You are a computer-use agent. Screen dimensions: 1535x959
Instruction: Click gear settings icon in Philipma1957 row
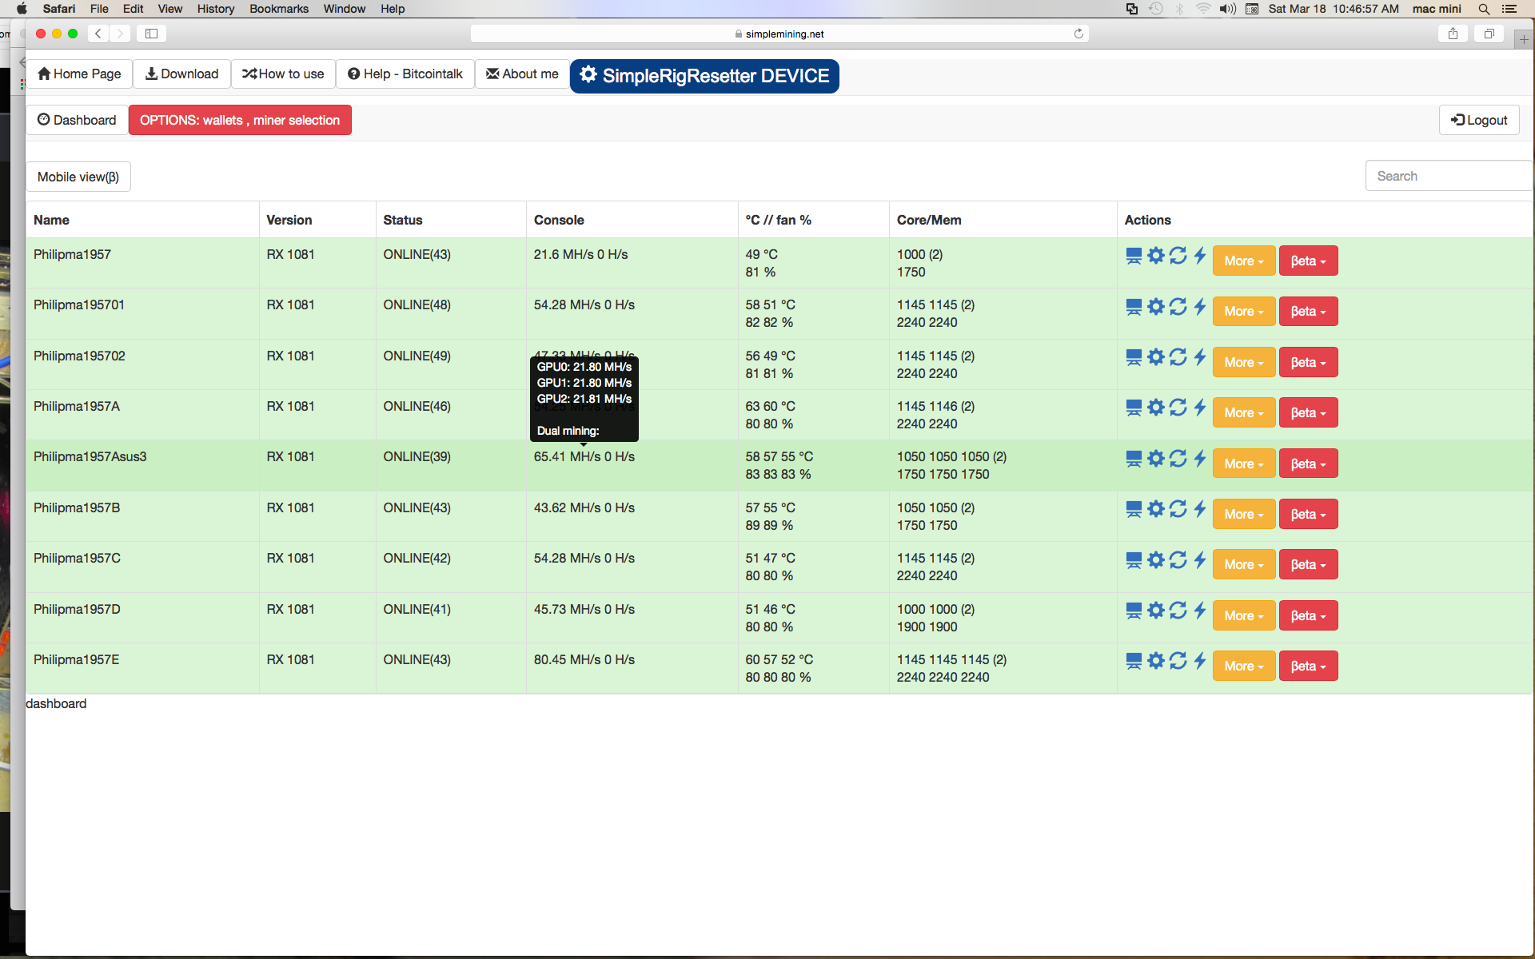[1156, 256]
